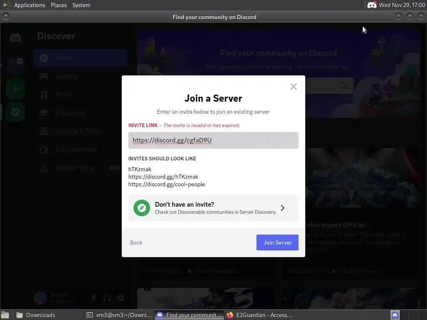Image resolution: width=427 pixels, height=320 pixels.
Task: Click the Find your community taskbar item
Action: (189, 315)
